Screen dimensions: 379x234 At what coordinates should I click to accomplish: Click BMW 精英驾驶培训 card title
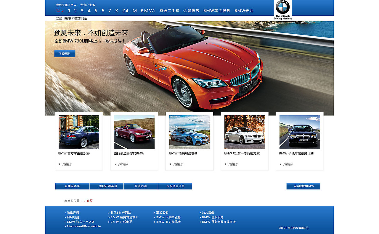pyautogui.click(x=183, y=153)
